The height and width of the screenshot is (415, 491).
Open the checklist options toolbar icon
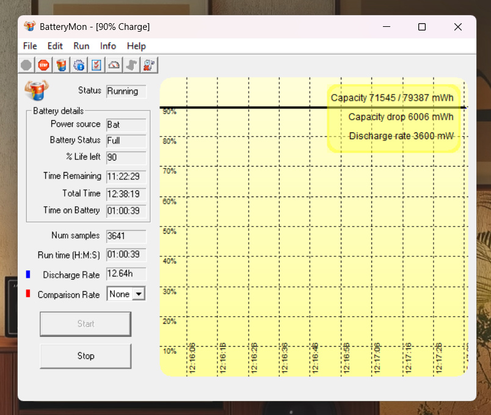point(96,65)
